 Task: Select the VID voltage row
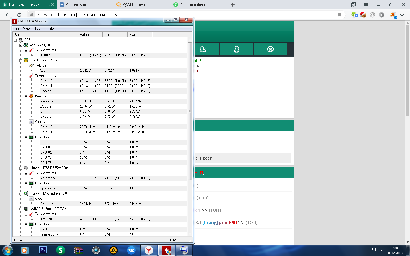coord(100,71)
